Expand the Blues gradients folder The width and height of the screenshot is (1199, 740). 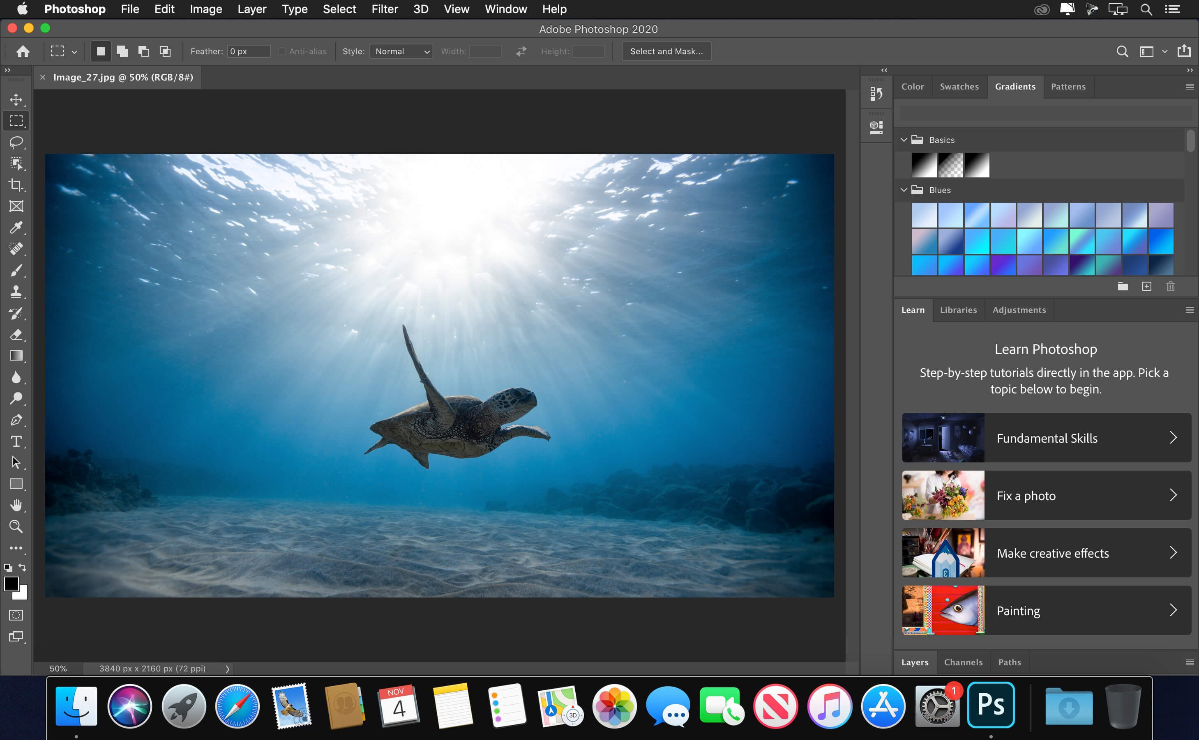[x=905, y=189]
